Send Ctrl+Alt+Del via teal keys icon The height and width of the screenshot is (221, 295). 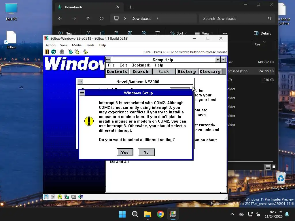click(x=70, y=52)
